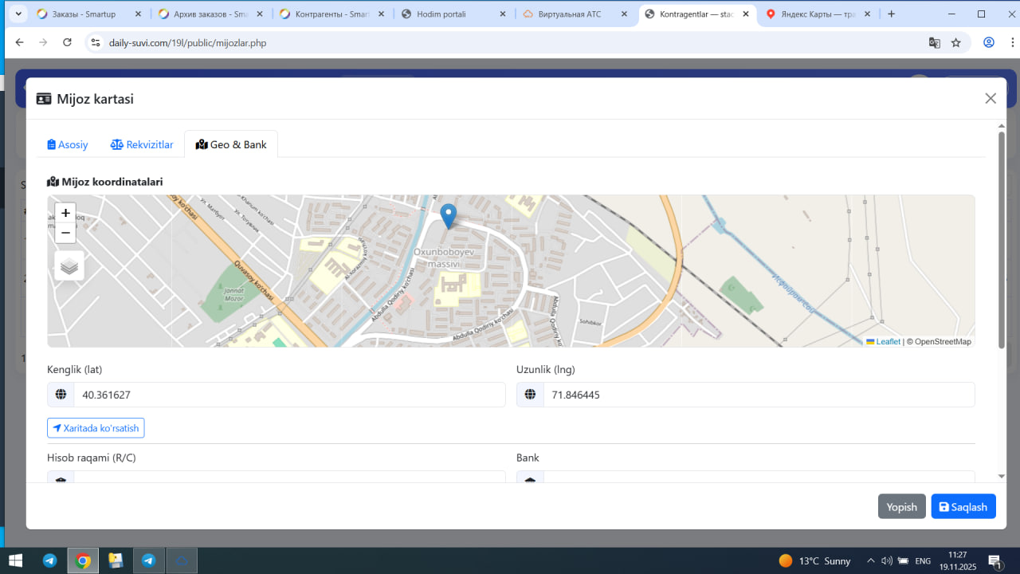1020x574 pixels.
Task: Reload the current page
Action: click(68, 42)
